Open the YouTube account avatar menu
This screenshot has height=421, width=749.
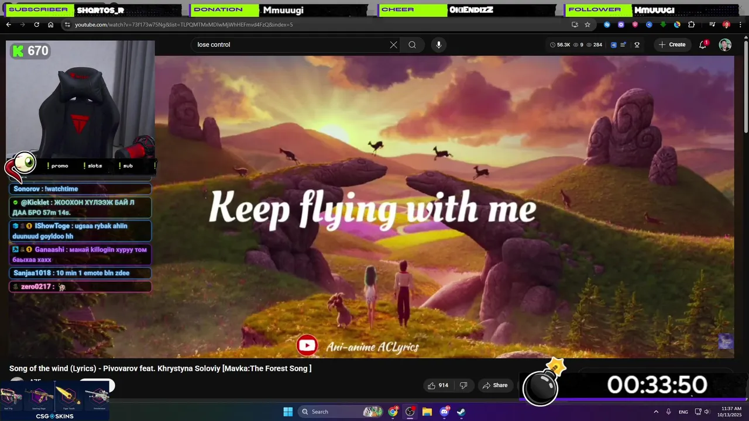725,44
